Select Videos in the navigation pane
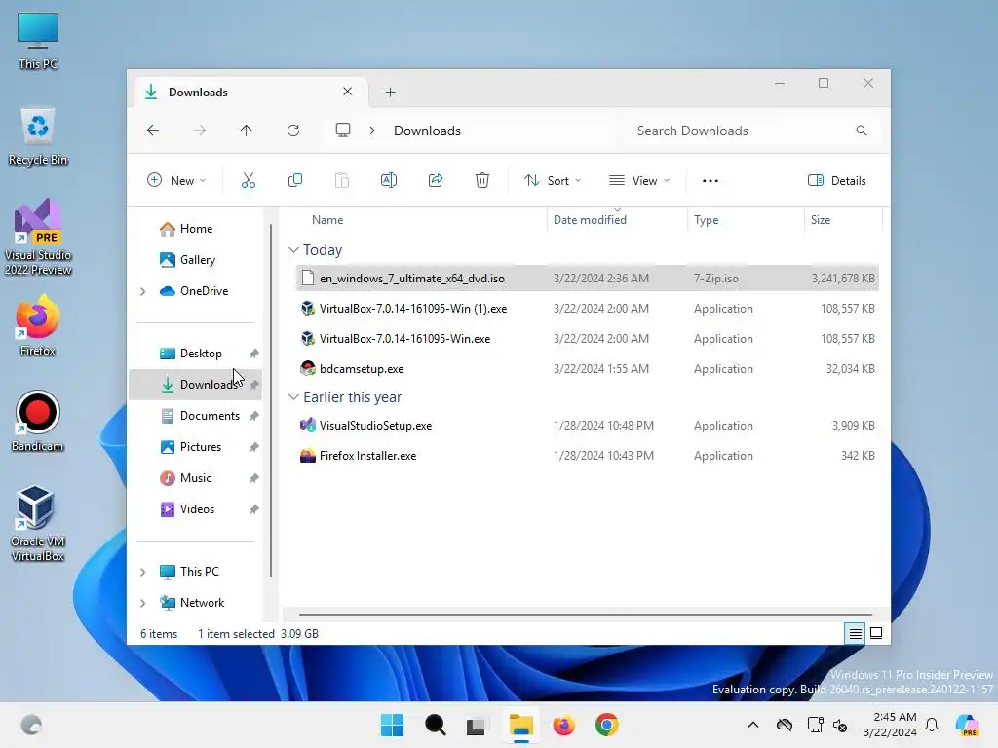The height and width of the screenshot is (748, 998). [x=196, y=508]
